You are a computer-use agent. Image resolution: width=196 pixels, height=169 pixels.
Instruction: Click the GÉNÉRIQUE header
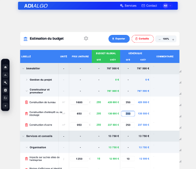click(x=135, y=53)
